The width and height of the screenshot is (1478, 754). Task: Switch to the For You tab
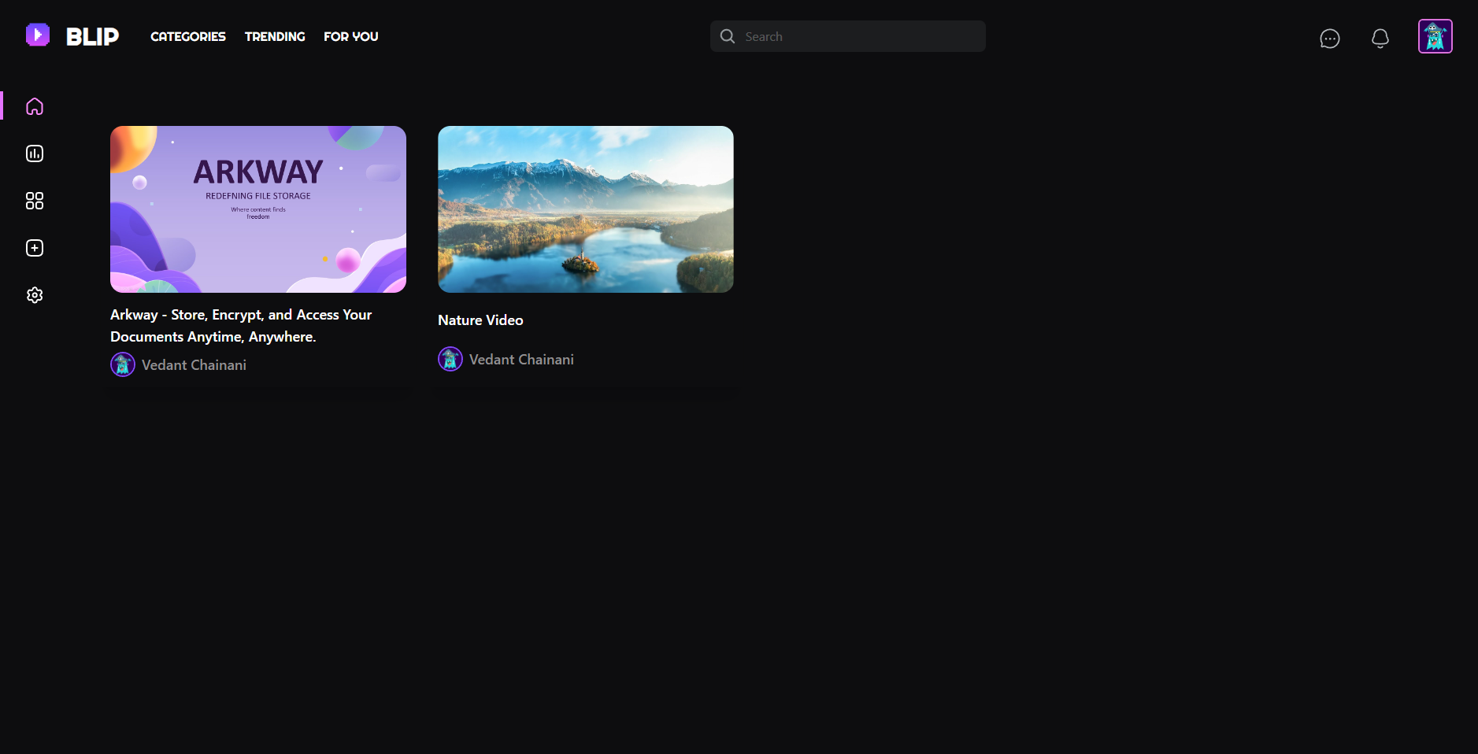350,36
